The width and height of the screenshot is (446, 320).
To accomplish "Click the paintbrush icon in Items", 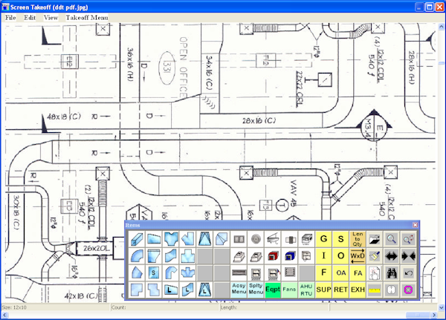I will (x=375, y=256).
